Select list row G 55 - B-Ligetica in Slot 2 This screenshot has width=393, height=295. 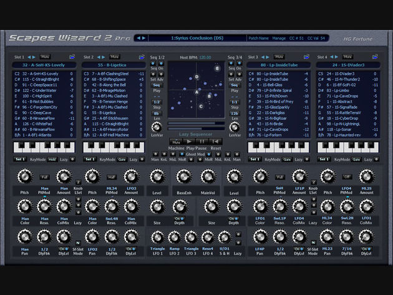(114, 113)
